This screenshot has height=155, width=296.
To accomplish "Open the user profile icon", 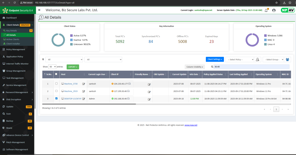I will (x=274, y=10).
